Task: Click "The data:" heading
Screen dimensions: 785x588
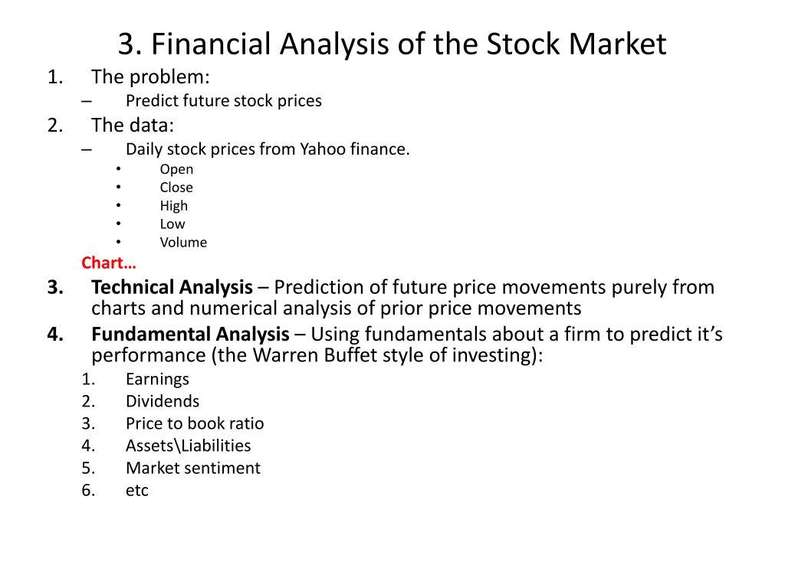Action: (132, 125)
